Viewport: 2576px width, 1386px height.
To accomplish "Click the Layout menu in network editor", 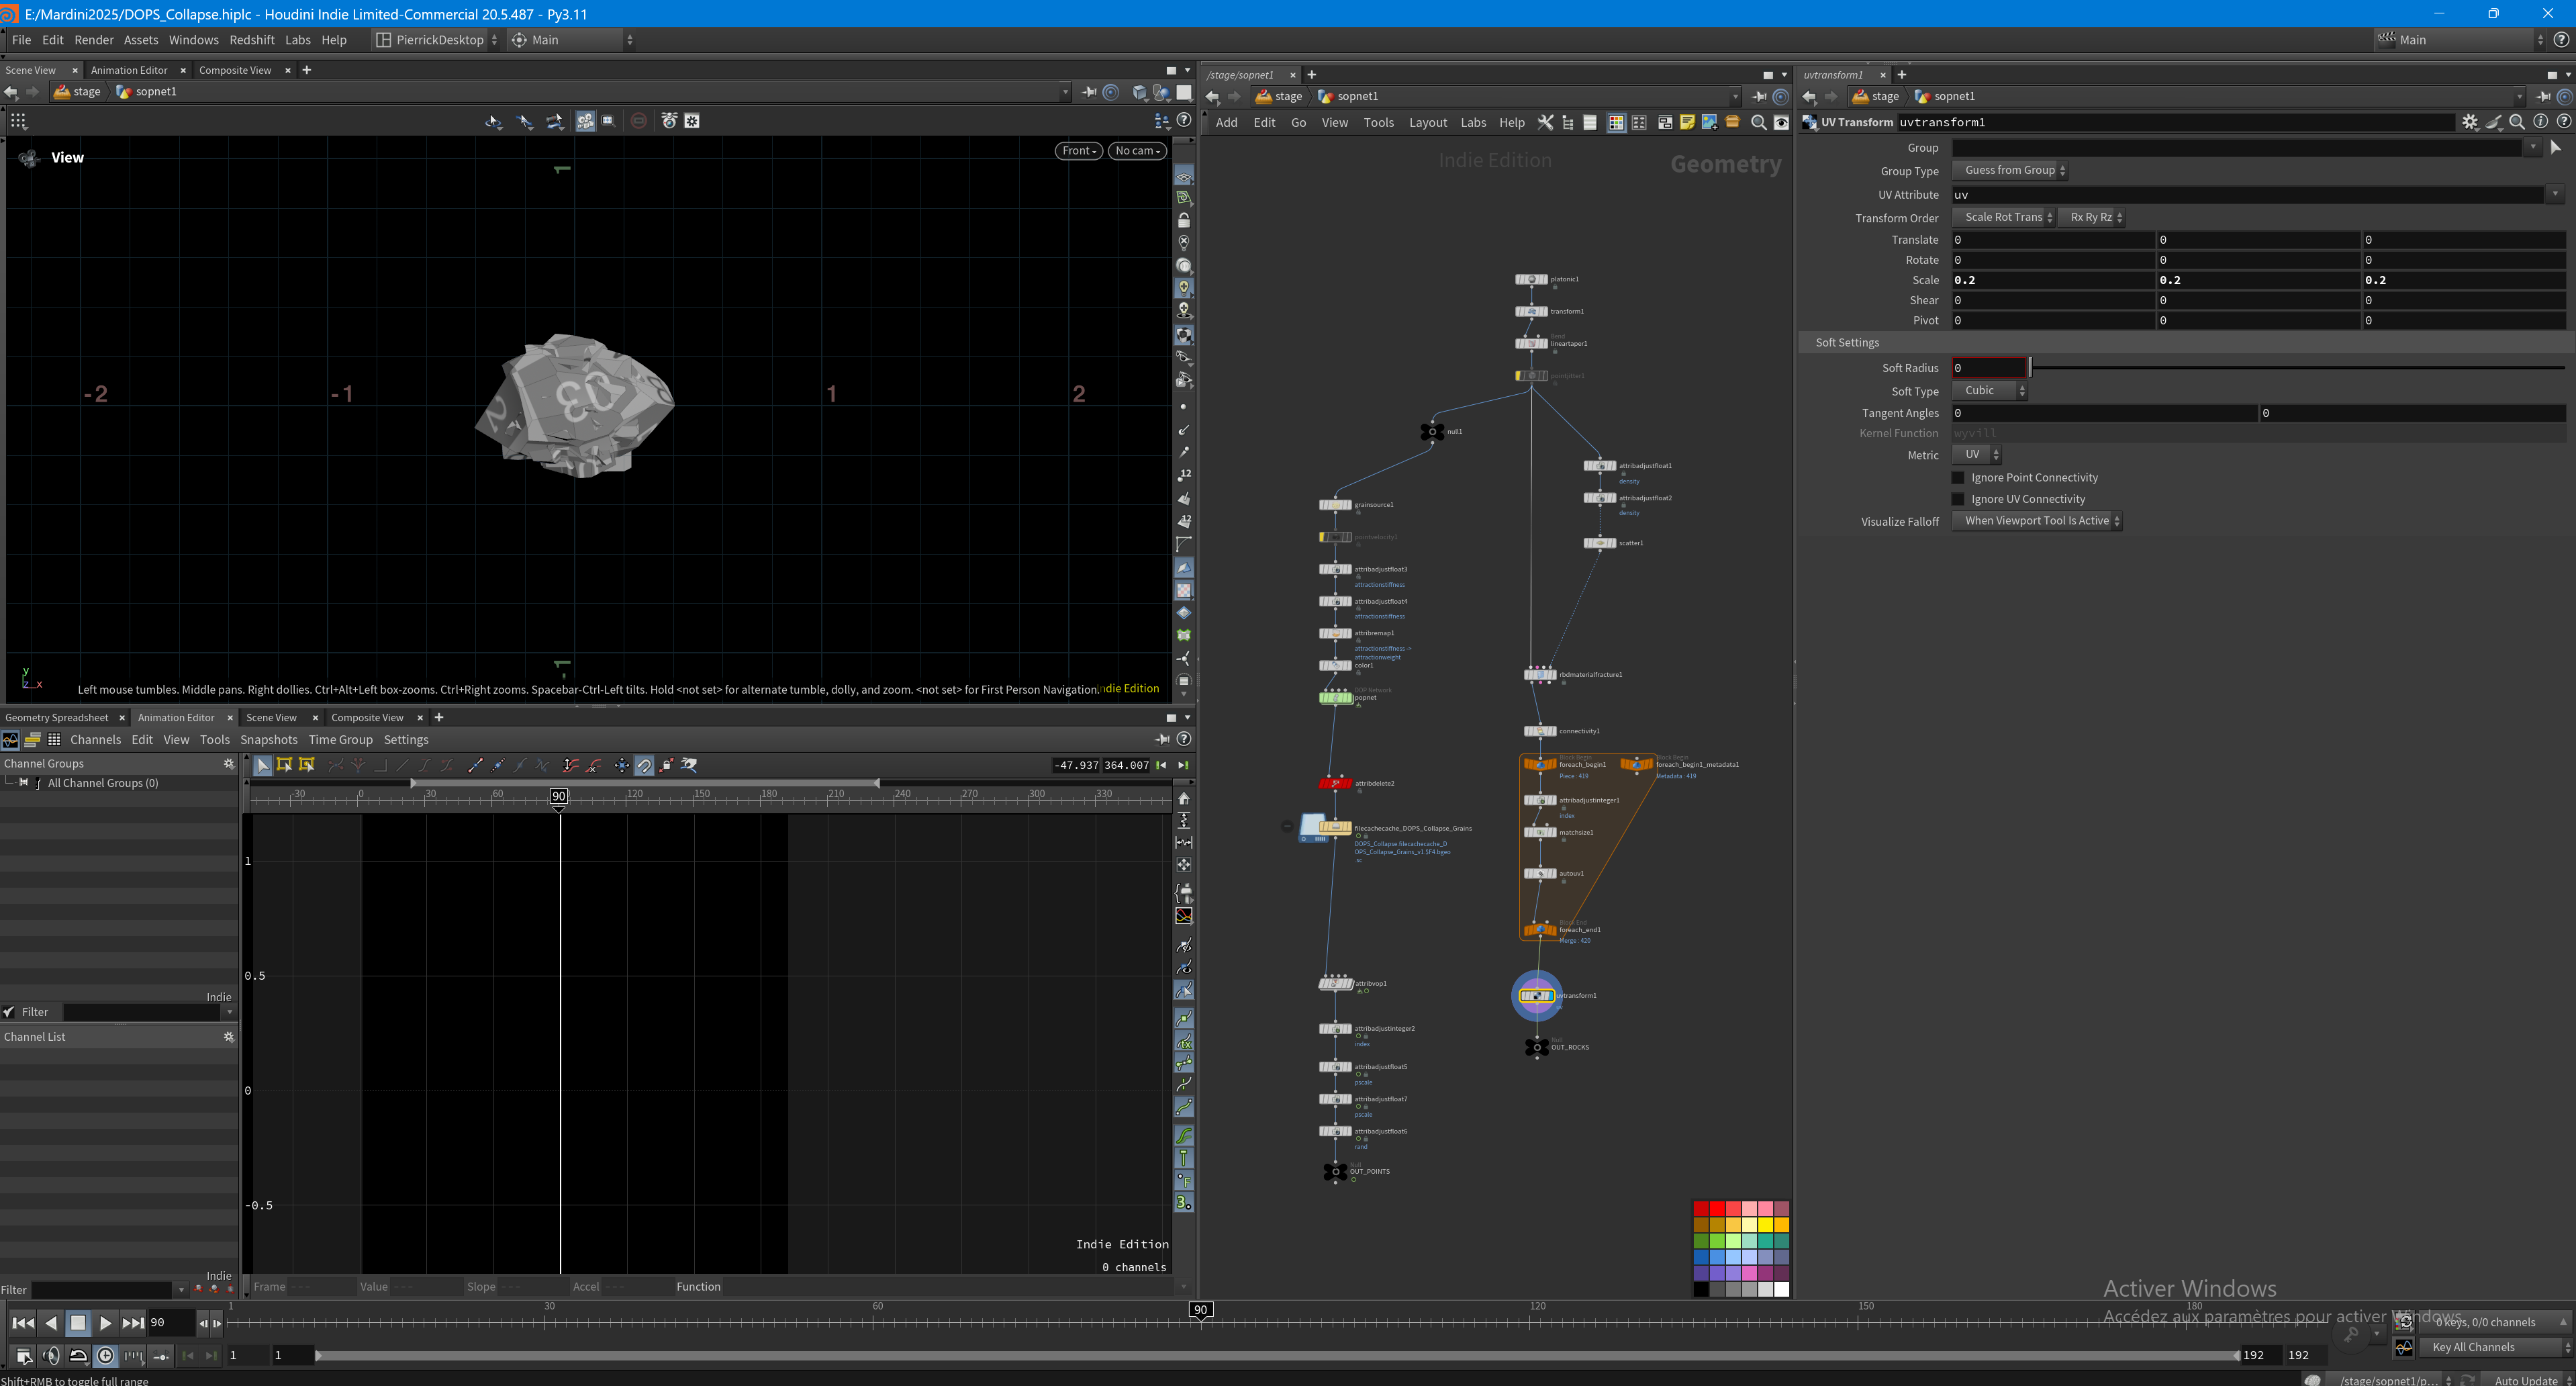I will [x=1427, y=123].
